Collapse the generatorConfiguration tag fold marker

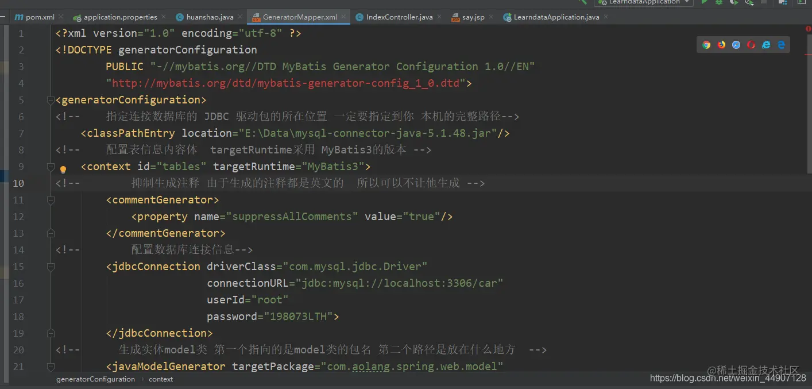(x=50, y=100)
